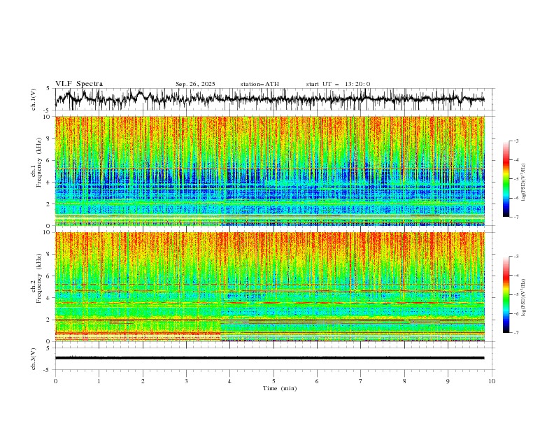554x428 pixels.
Task: Click time axis tick label '9'
Action: click(448, 381)
